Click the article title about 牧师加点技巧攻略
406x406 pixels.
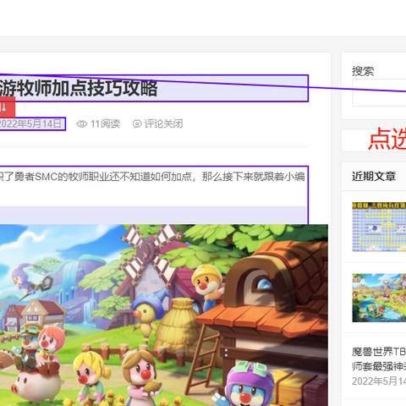click(x=79, y=88)
